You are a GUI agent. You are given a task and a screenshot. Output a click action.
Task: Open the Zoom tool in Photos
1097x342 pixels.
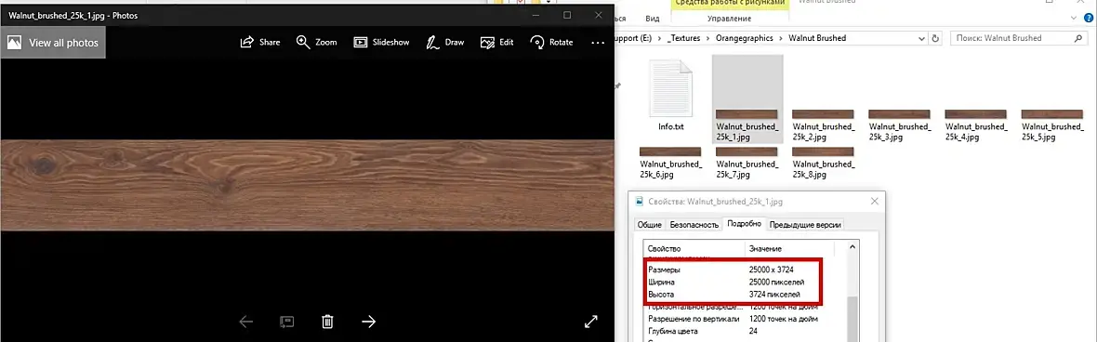pyautogui.click(x=316, y=42)
